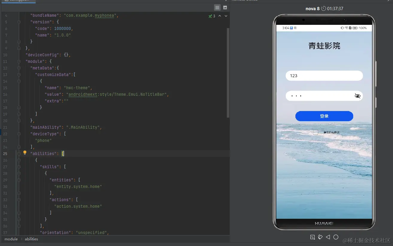
Task: Click the 3:04 clock on phone
Action: coord(286,28)
